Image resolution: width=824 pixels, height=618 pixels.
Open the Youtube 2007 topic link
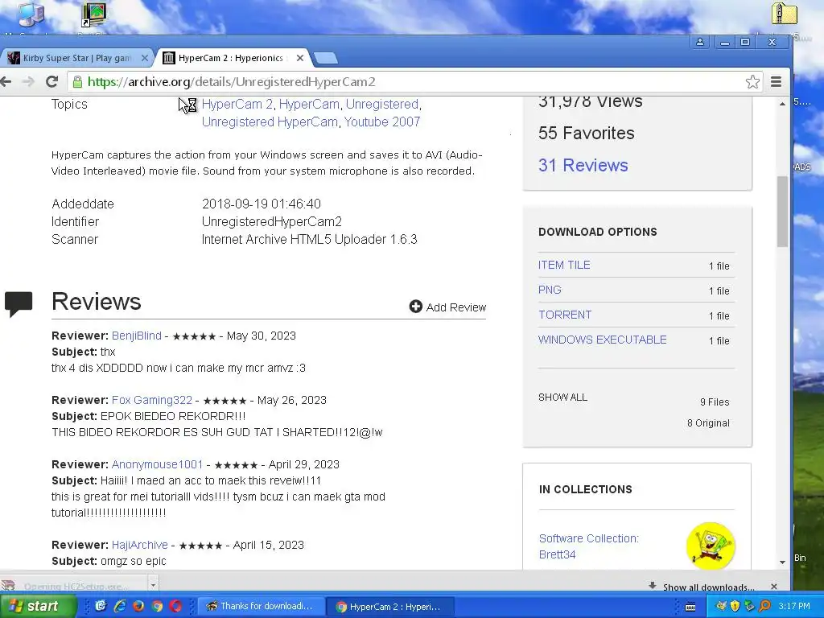(382, 122)
